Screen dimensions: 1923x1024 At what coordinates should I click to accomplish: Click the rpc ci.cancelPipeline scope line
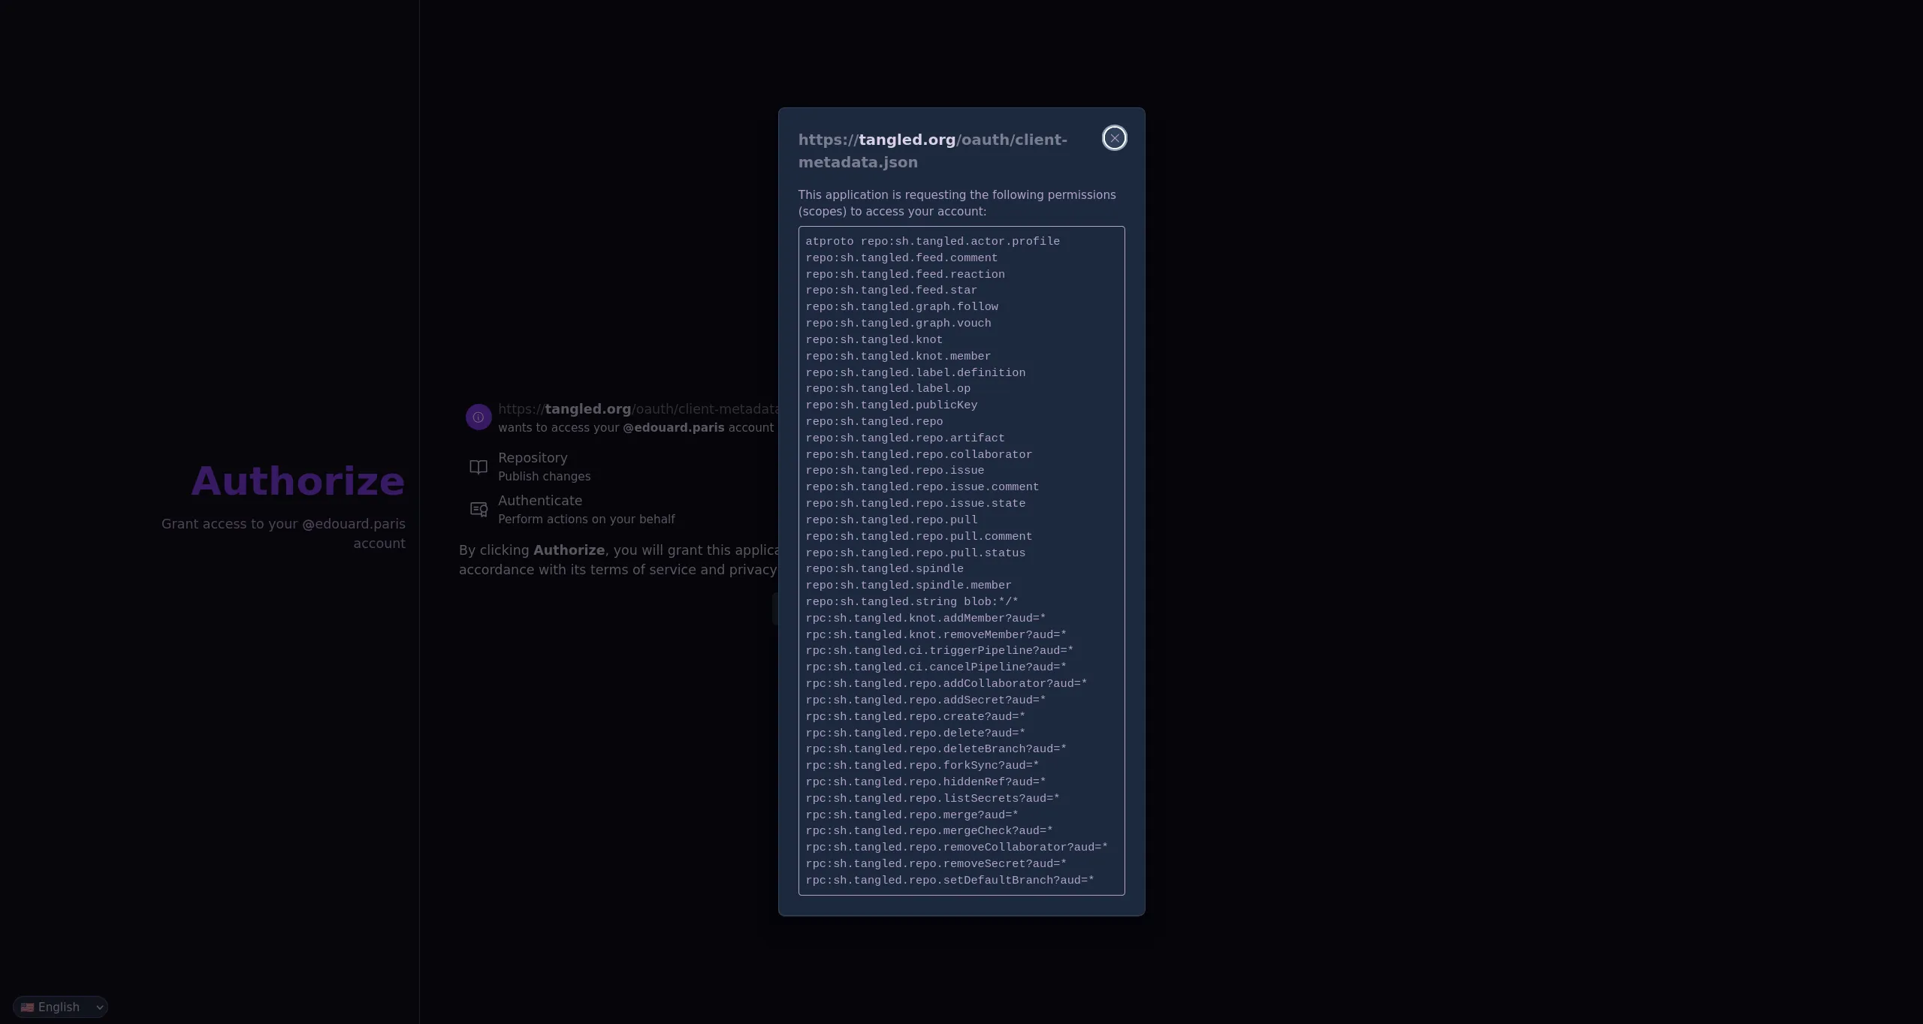coord(936,667)
